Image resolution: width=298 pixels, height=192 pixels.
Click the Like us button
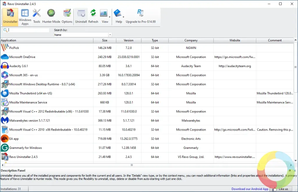pyautogui.click(x=282, y=189)
